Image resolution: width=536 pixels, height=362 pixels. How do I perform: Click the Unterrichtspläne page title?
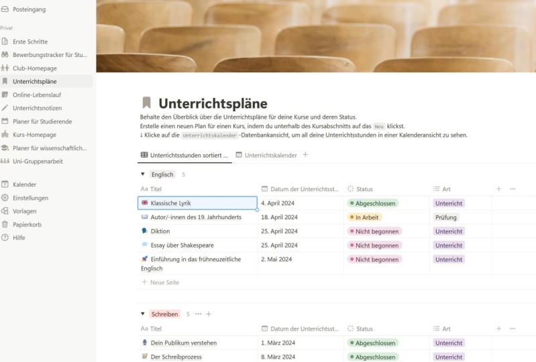point(213,103)
